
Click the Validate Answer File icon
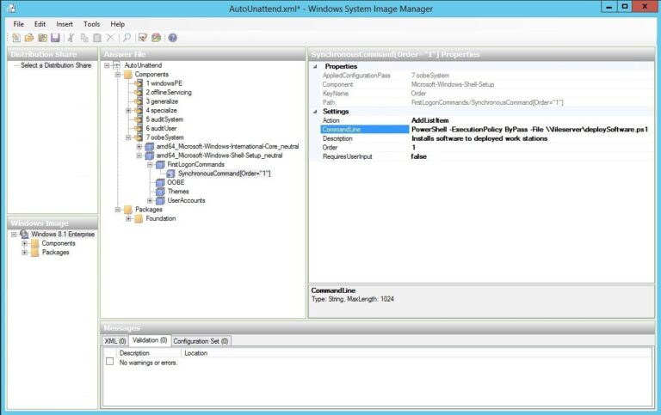[x=143, y=38]
